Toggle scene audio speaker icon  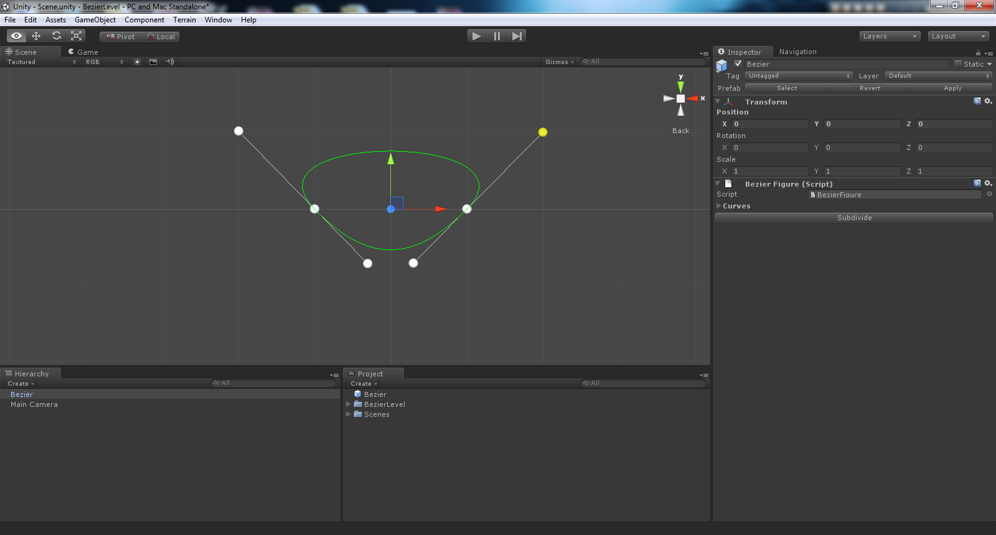169,62
